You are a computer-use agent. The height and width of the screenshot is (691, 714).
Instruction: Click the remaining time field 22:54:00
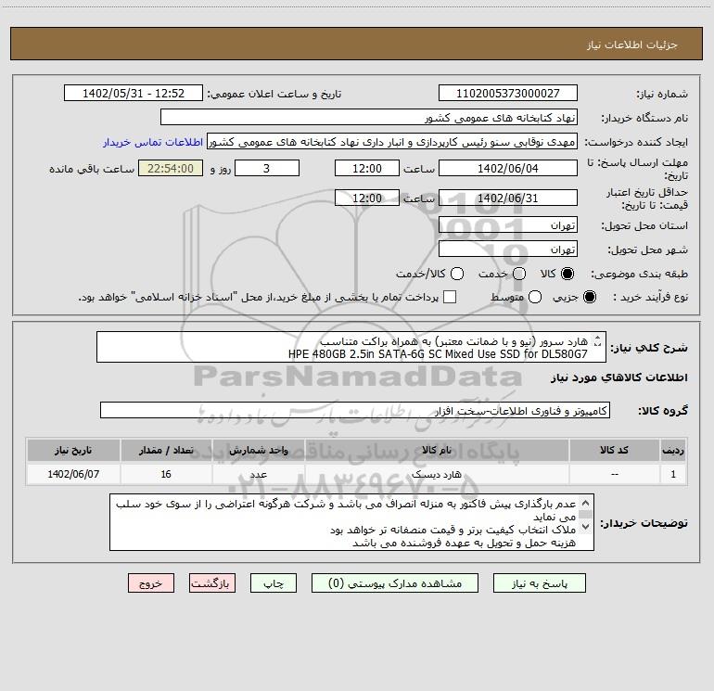point(171,169)
